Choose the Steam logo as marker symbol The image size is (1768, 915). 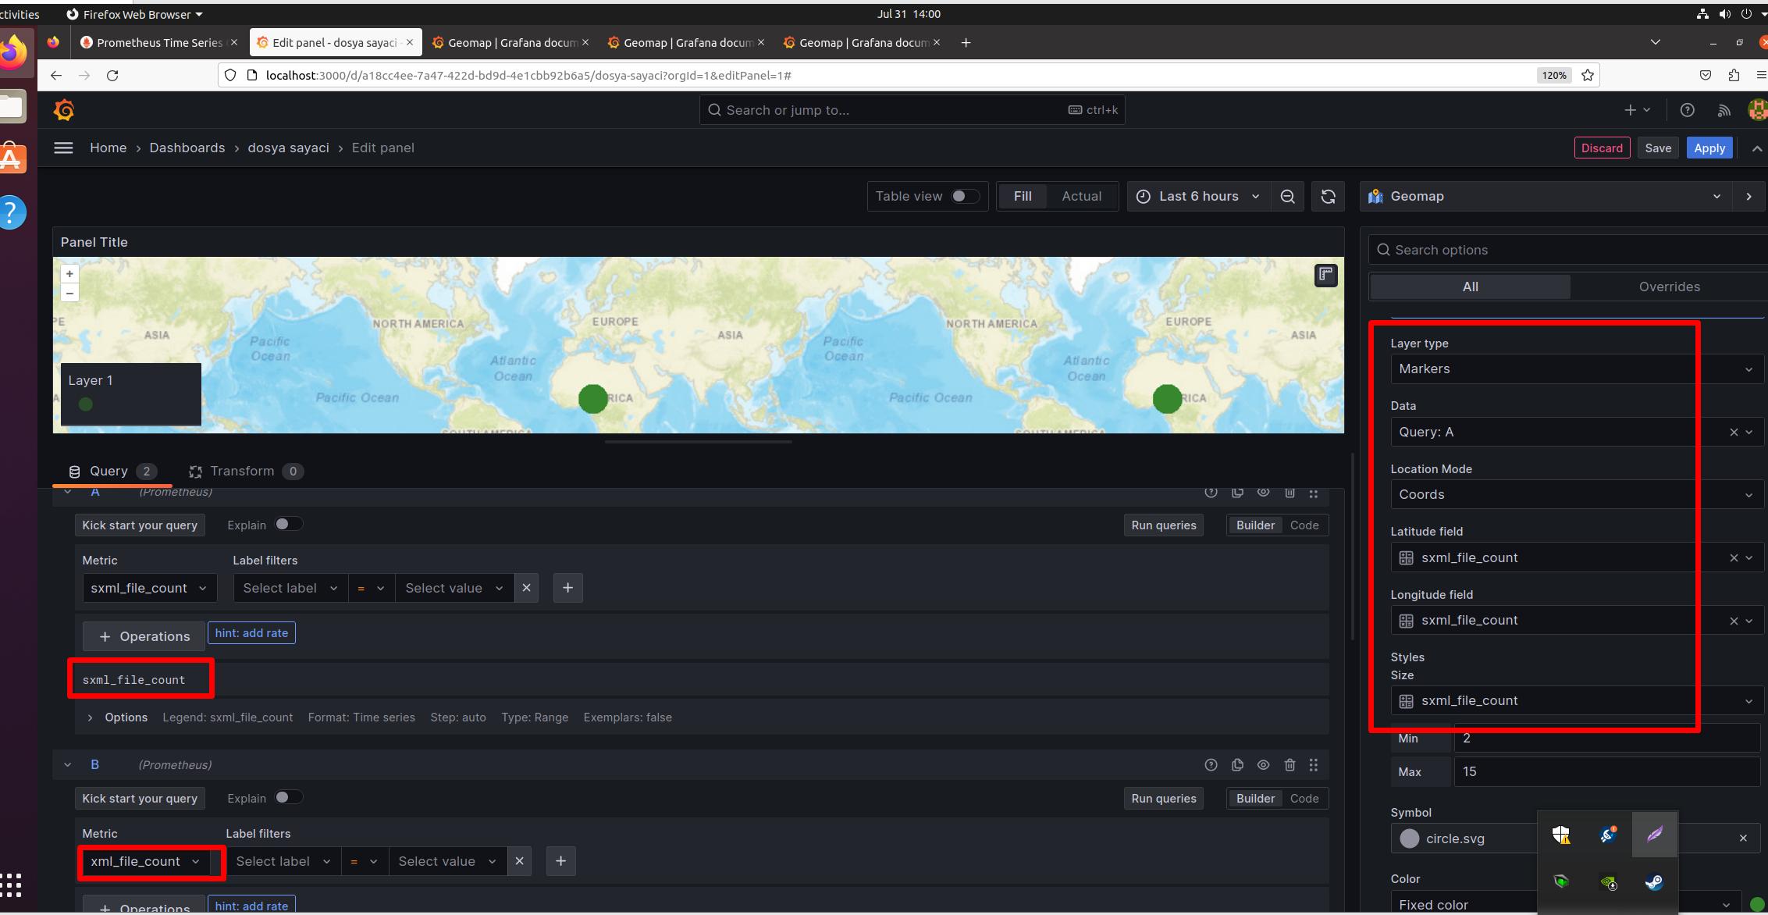click(x=1655, y=883)
